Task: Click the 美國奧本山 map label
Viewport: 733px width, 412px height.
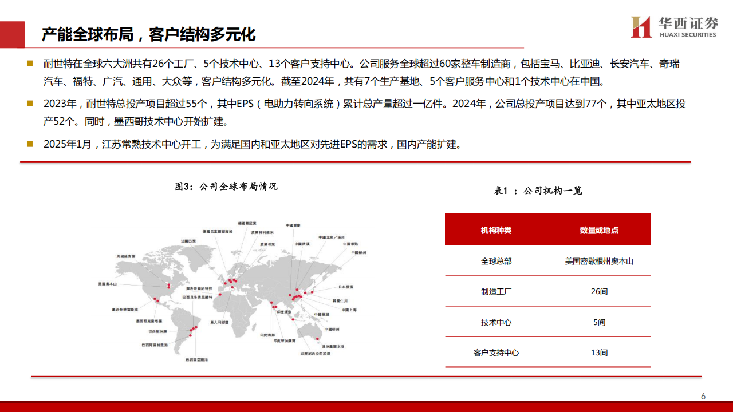Action: 108,284
